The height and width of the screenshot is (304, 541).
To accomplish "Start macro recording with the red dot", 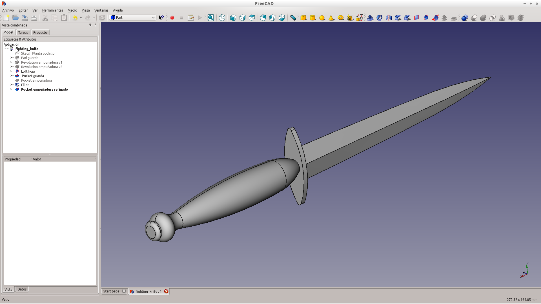I will (172, 18).
